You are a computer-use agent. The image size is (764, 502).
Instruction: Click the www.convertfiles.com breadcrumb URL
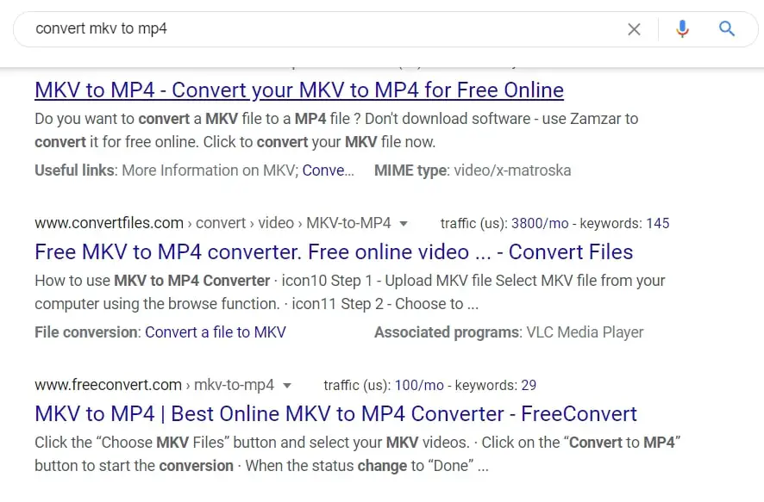[213, 223]
